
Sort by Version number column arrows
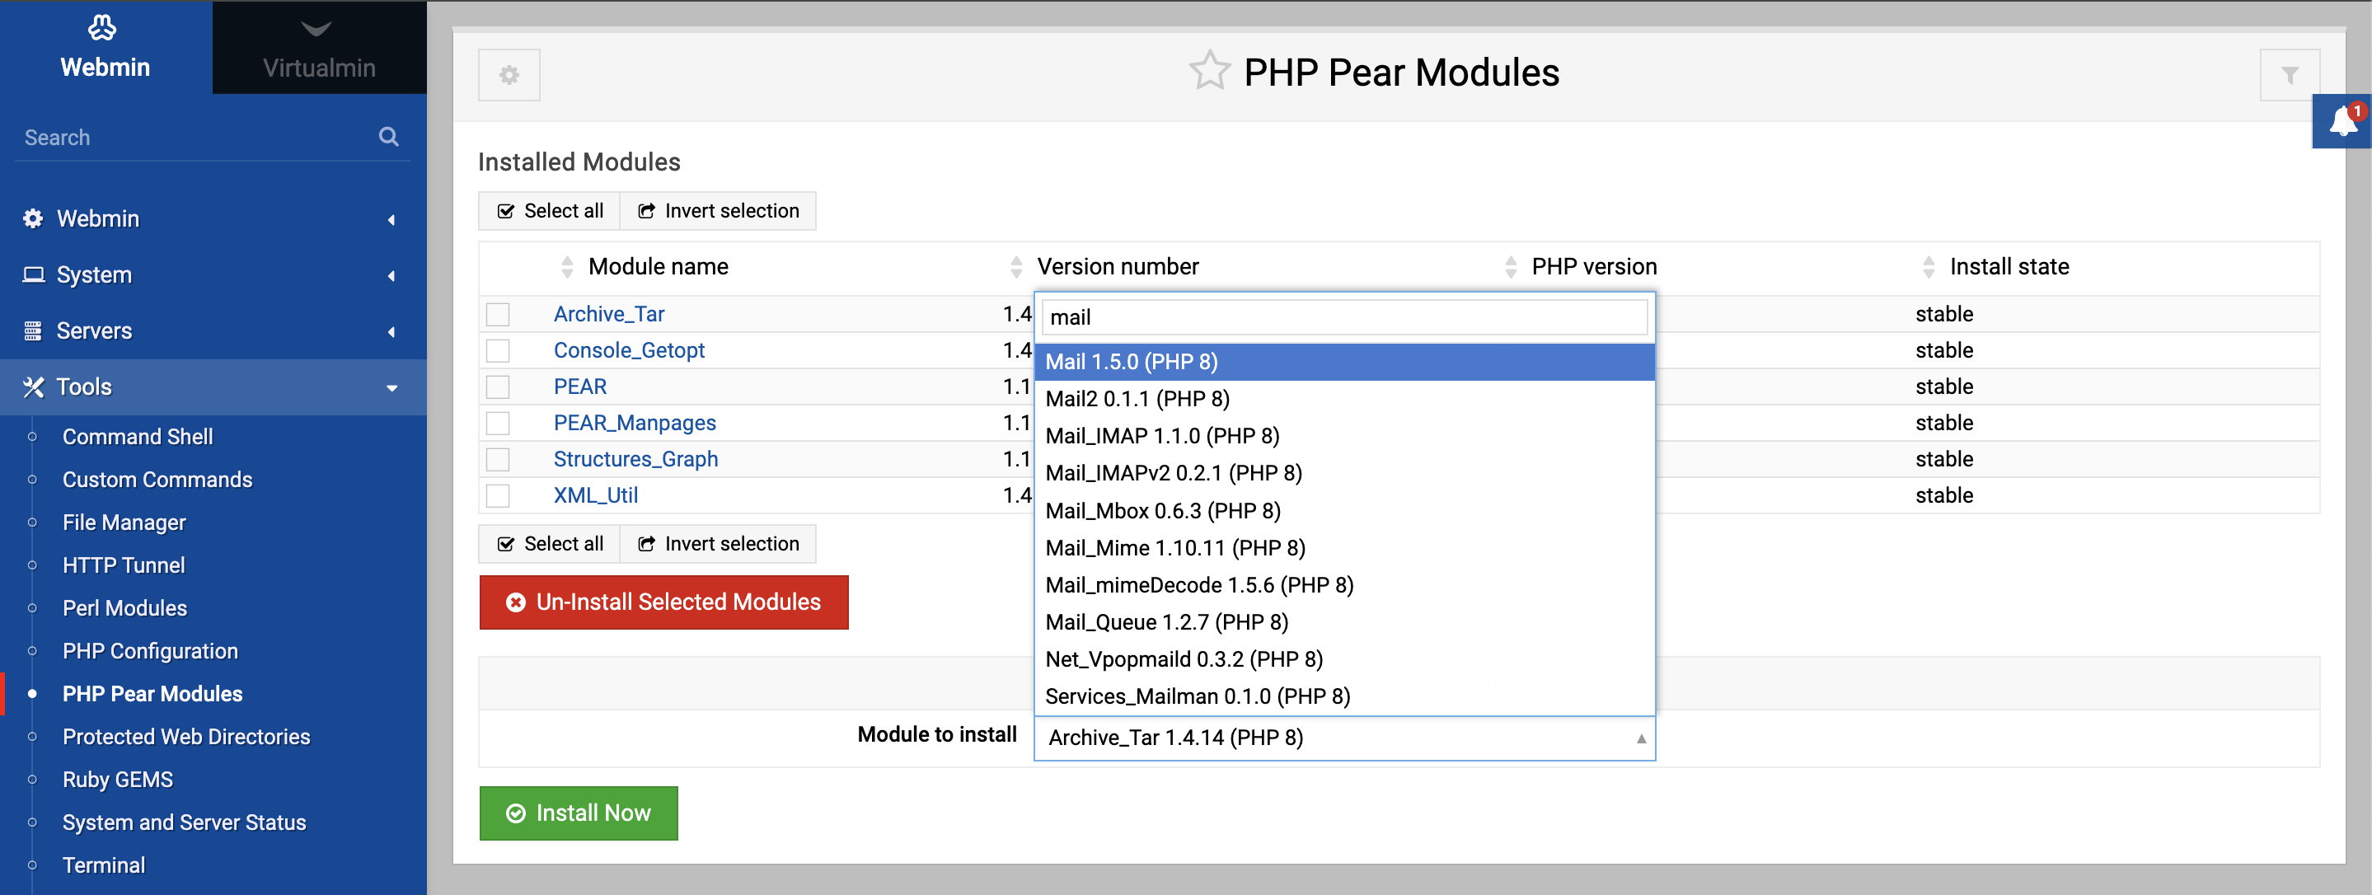click(1015, 267)
